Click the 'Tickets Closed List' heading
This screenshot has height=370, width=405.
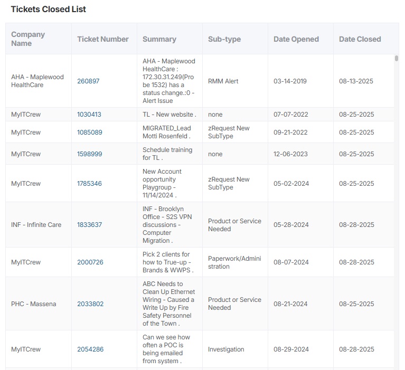[x=48, y=9]
